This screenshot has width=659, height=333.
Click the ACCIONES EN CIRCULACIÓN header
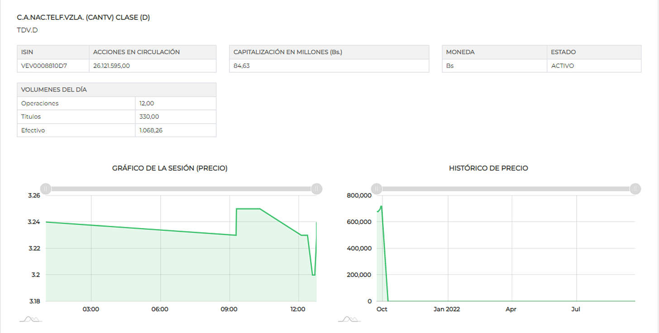click(136, 52)
